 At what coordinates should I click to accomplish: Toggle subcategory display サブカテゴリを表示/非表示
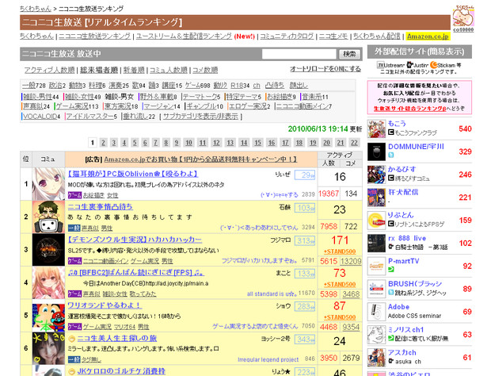coord(200,117)
